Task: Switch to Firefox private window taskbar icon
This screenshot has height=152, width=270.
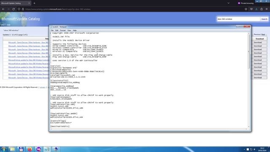Action: point(38,149)
